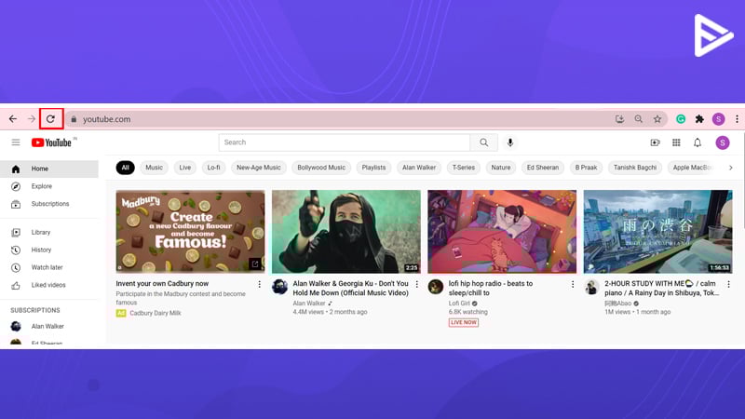Viewport: 745px width, 419px height.
Task: Open the Chrome three-dot menu
Action: [737, 119]
